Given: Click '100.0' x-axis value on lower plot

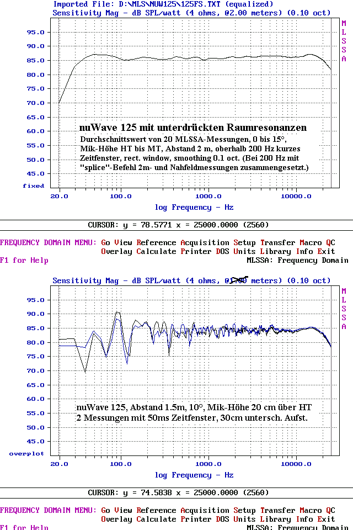Looking at the screenshot, I should 121,464.
